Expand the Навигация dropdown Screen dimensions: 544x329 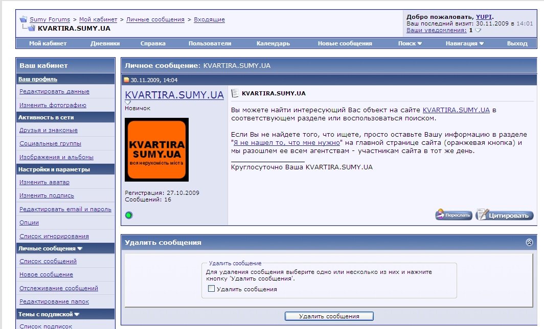tap(464, 43)
